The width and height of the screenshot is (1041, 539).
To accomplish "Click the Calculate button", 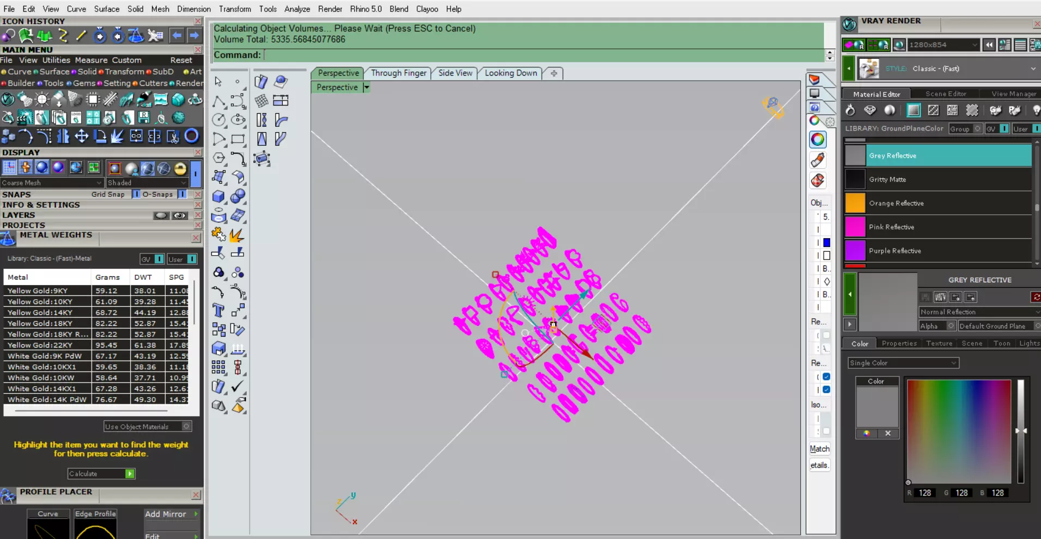I will tap(101, 474).
